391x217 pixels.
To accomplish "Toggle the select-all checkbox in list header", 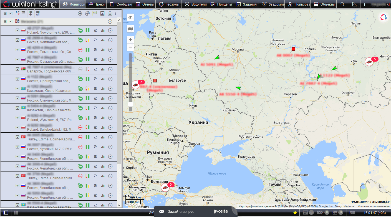I will (x=11, y=13).
